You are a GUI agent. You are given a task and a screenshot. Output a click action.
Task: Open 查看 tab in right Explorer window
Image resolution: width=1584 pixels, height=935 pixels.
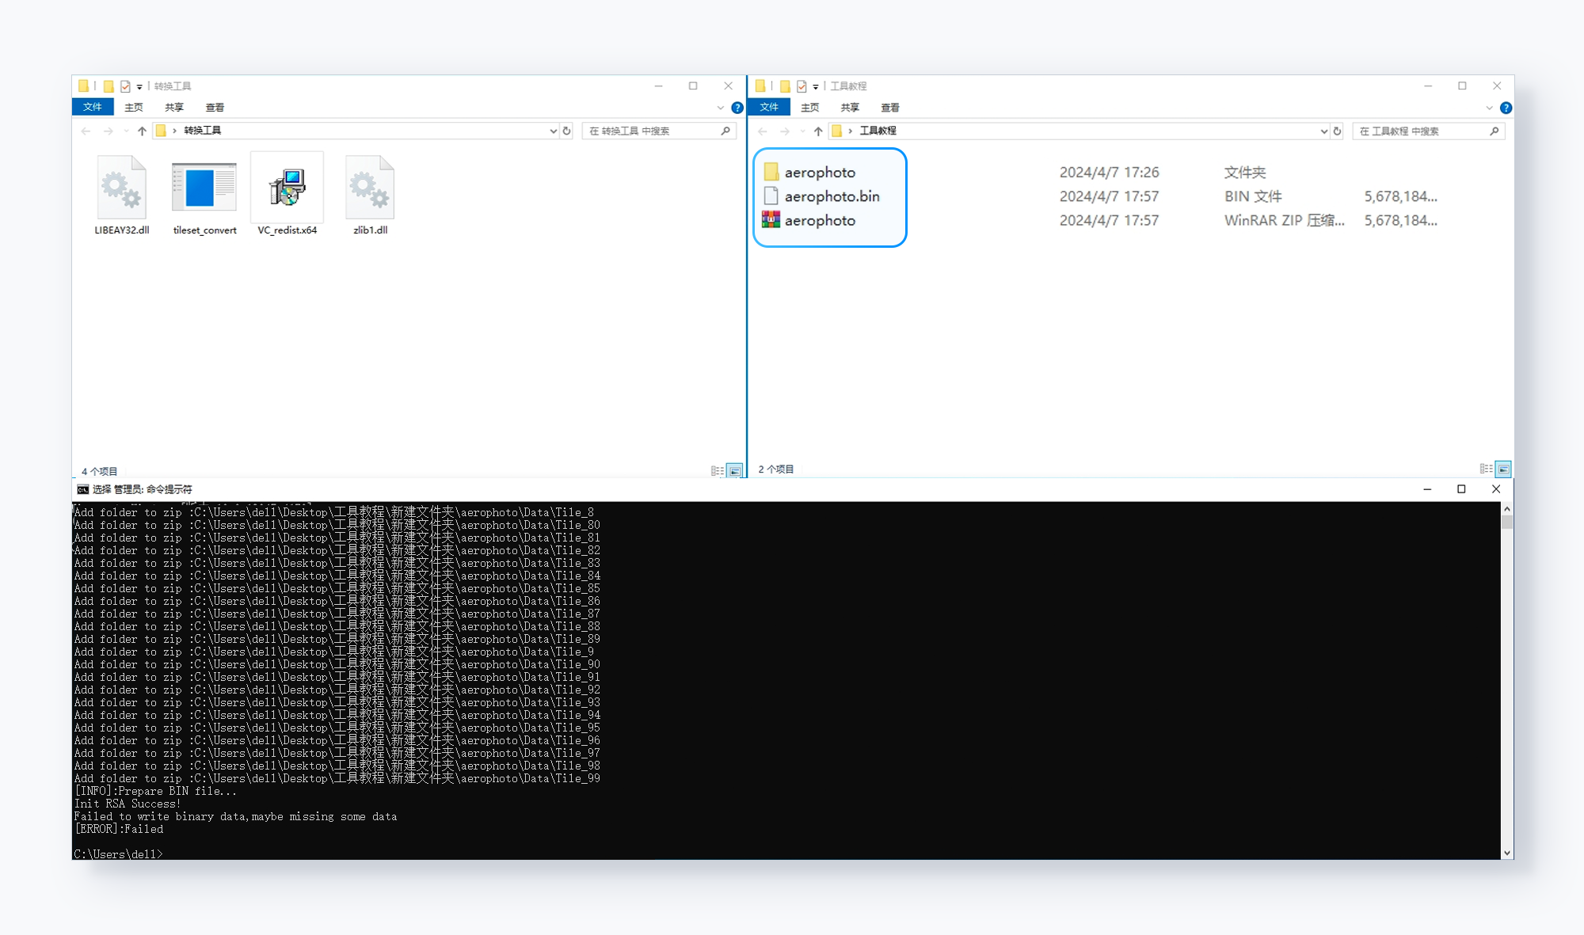890,107
